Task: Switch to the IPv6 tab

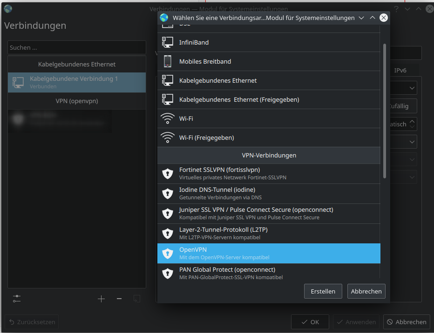Action: click(400, 71)
